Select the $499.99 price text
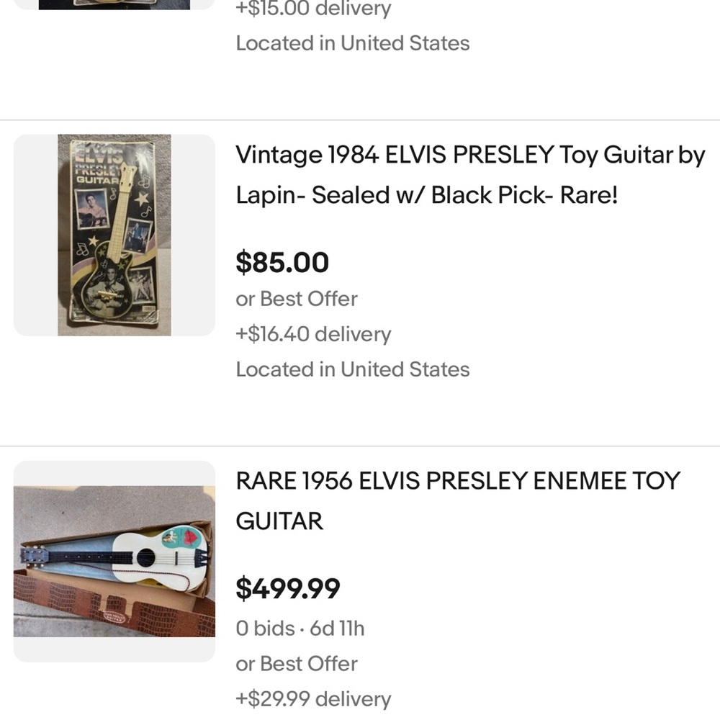Screen dimensions: 720x720 pyautogui.click(x=288, y=590)
